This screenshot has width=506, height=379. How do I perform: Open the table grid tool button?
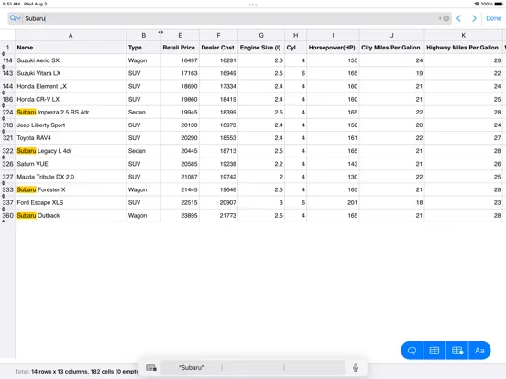434,351
